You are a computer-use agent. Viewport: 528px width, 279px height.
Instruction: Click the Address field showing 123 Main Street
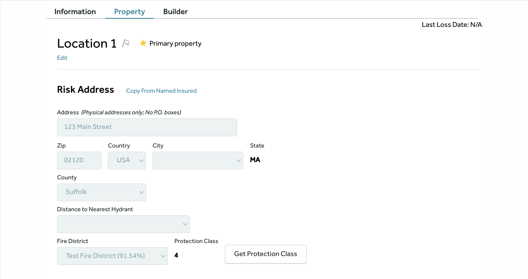147,127
